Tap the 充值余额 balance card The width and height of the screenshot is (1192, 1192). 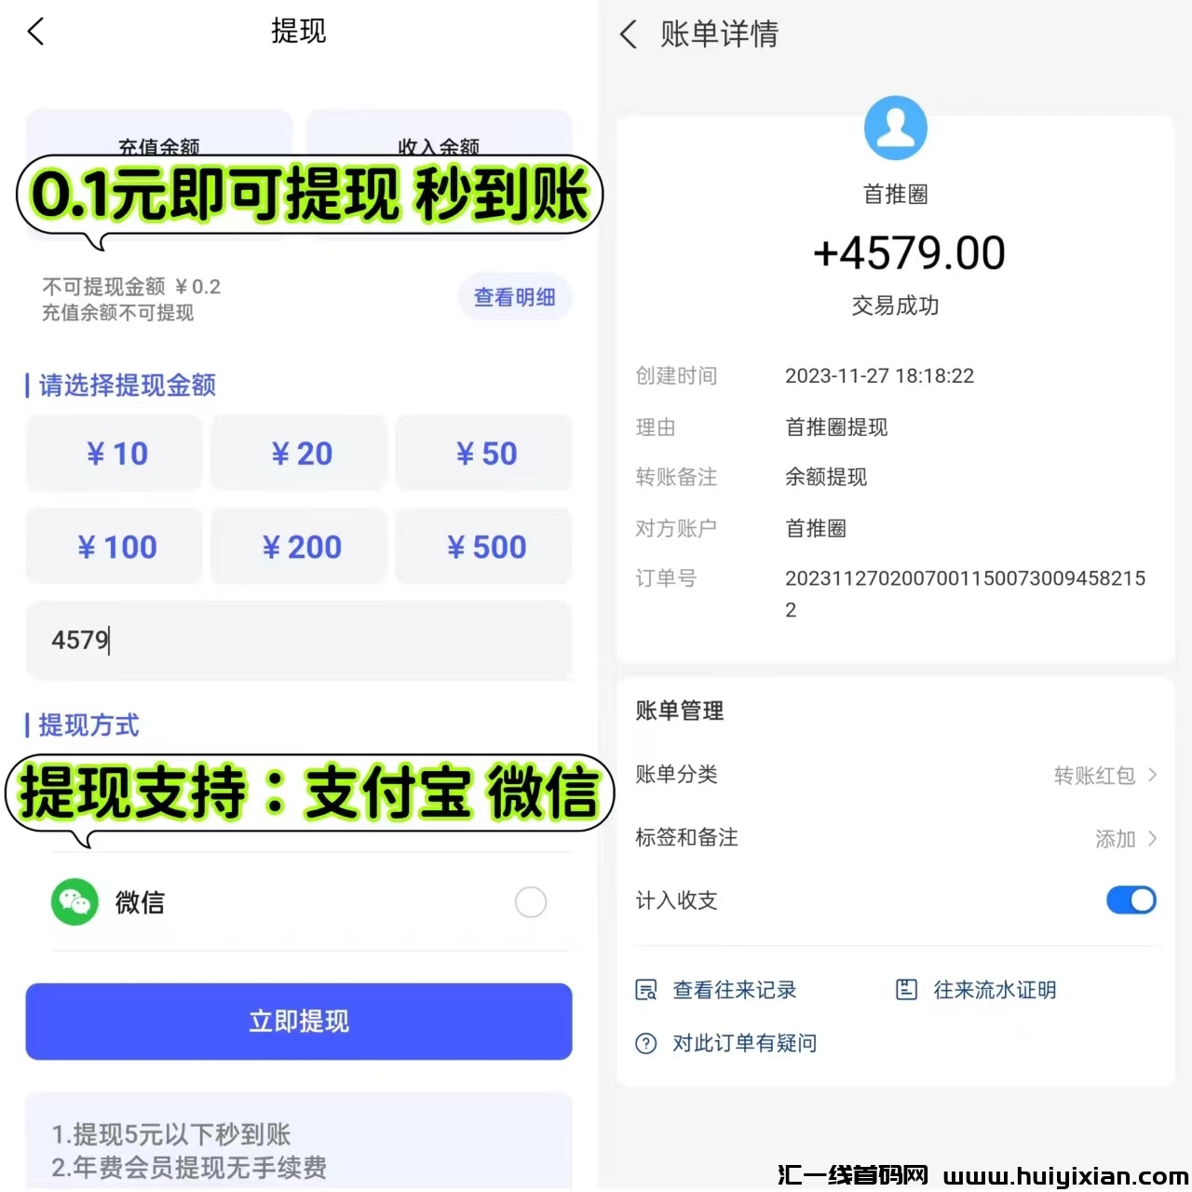pos(159,175)
